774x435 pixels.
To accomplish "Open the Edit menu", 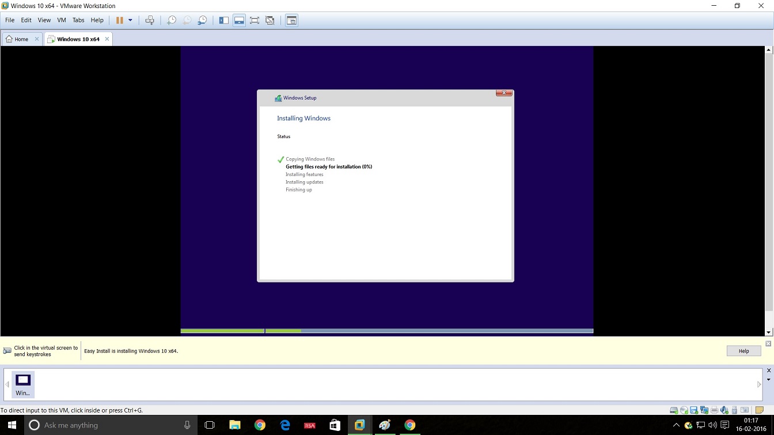I will click(x=26, y=20).
